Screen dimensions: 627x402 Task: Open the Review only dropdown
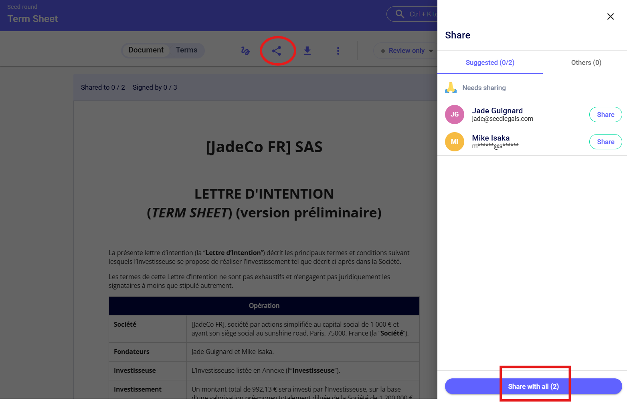tap(406, 51)
